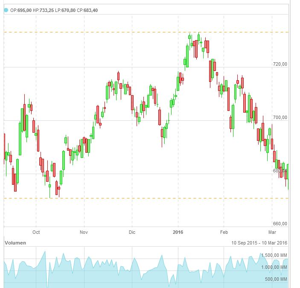Select the CP:683,40 closing price value
This screenshot has height=288, width=300.
87,10
